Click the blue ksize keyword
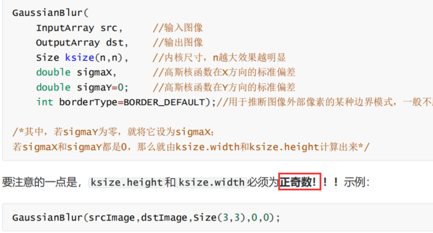This screenshot has width=433, height=233. pyautogui.click(x=79, y=57)
